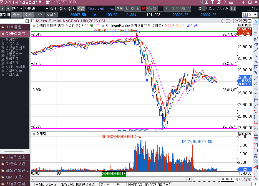The width and height of the screenshot is (259, 186).
Task: Toggle the 당일 checkbox
Action: tap(249, 9)
